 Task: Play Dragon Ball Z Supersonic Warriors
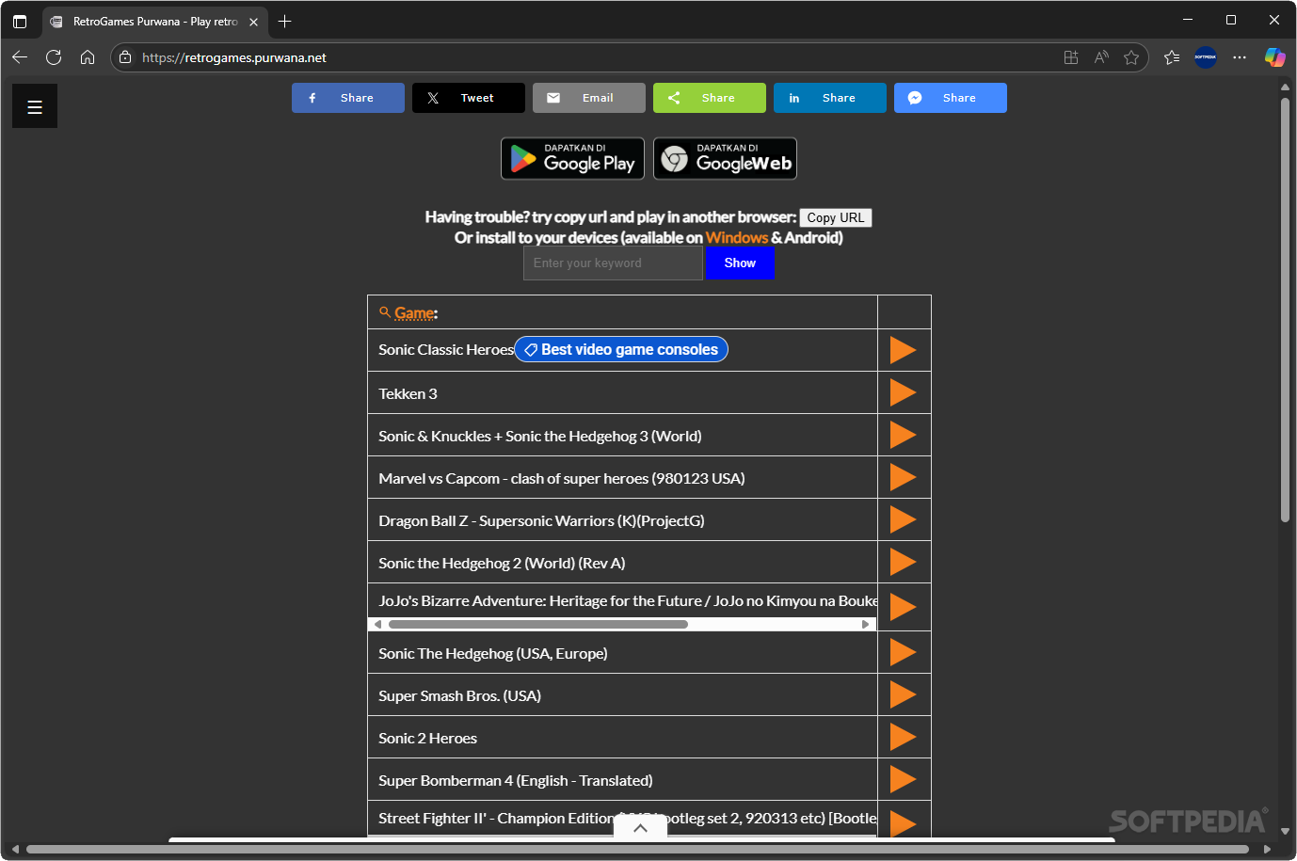coord(904,519)
